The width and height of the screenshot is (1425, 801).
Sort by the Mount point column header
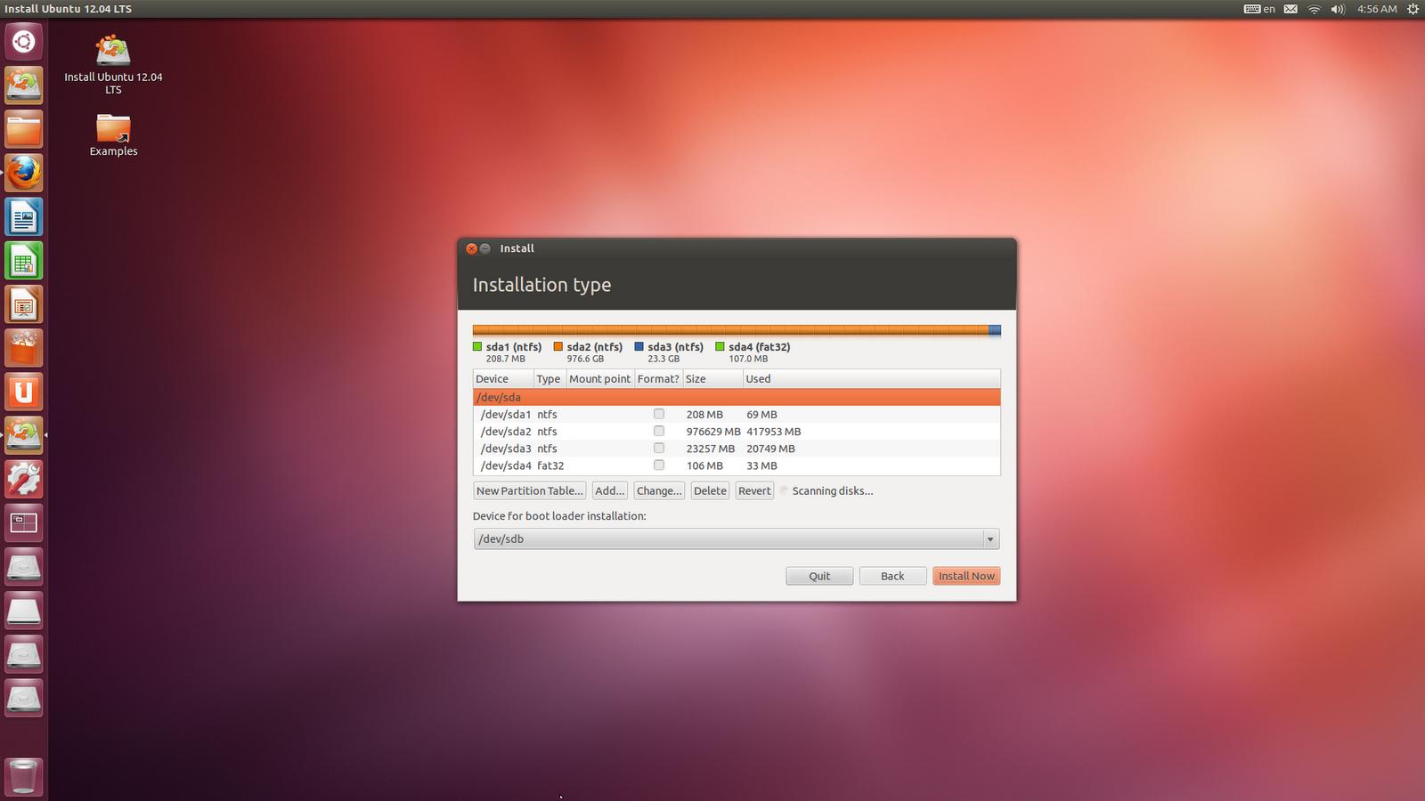click(599, 379)
